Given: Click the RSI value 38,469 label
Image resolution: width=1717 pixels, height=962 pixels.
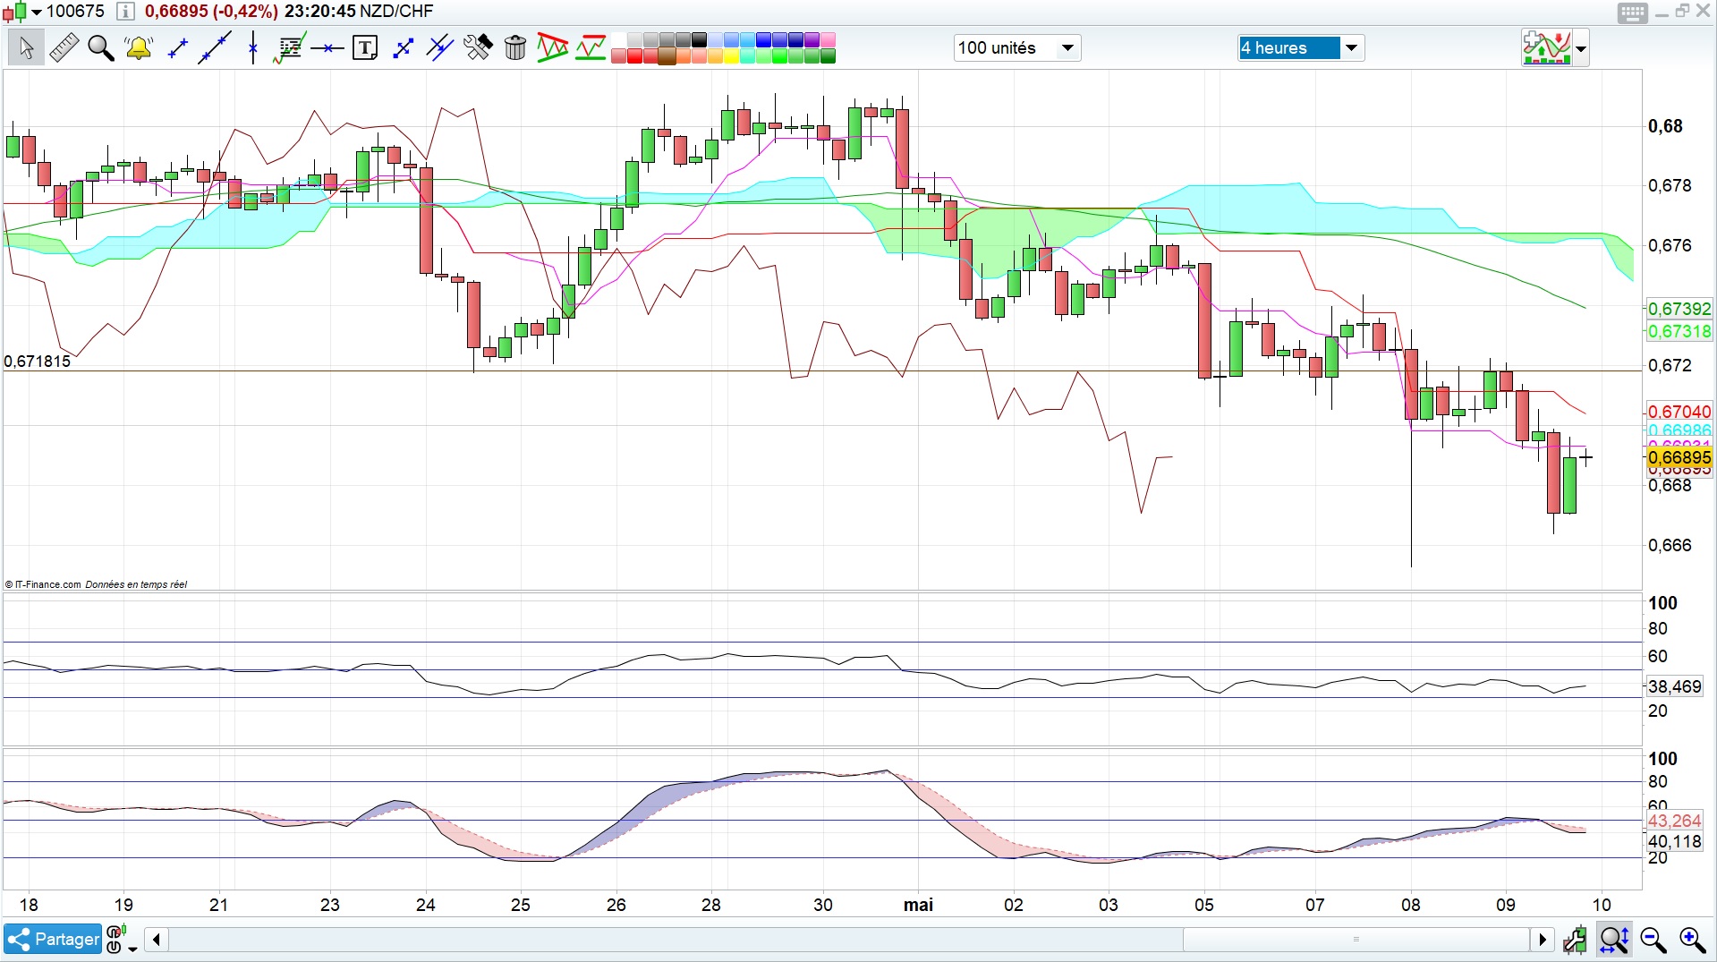Looking at the screenshot, I should coord(1675,686).
